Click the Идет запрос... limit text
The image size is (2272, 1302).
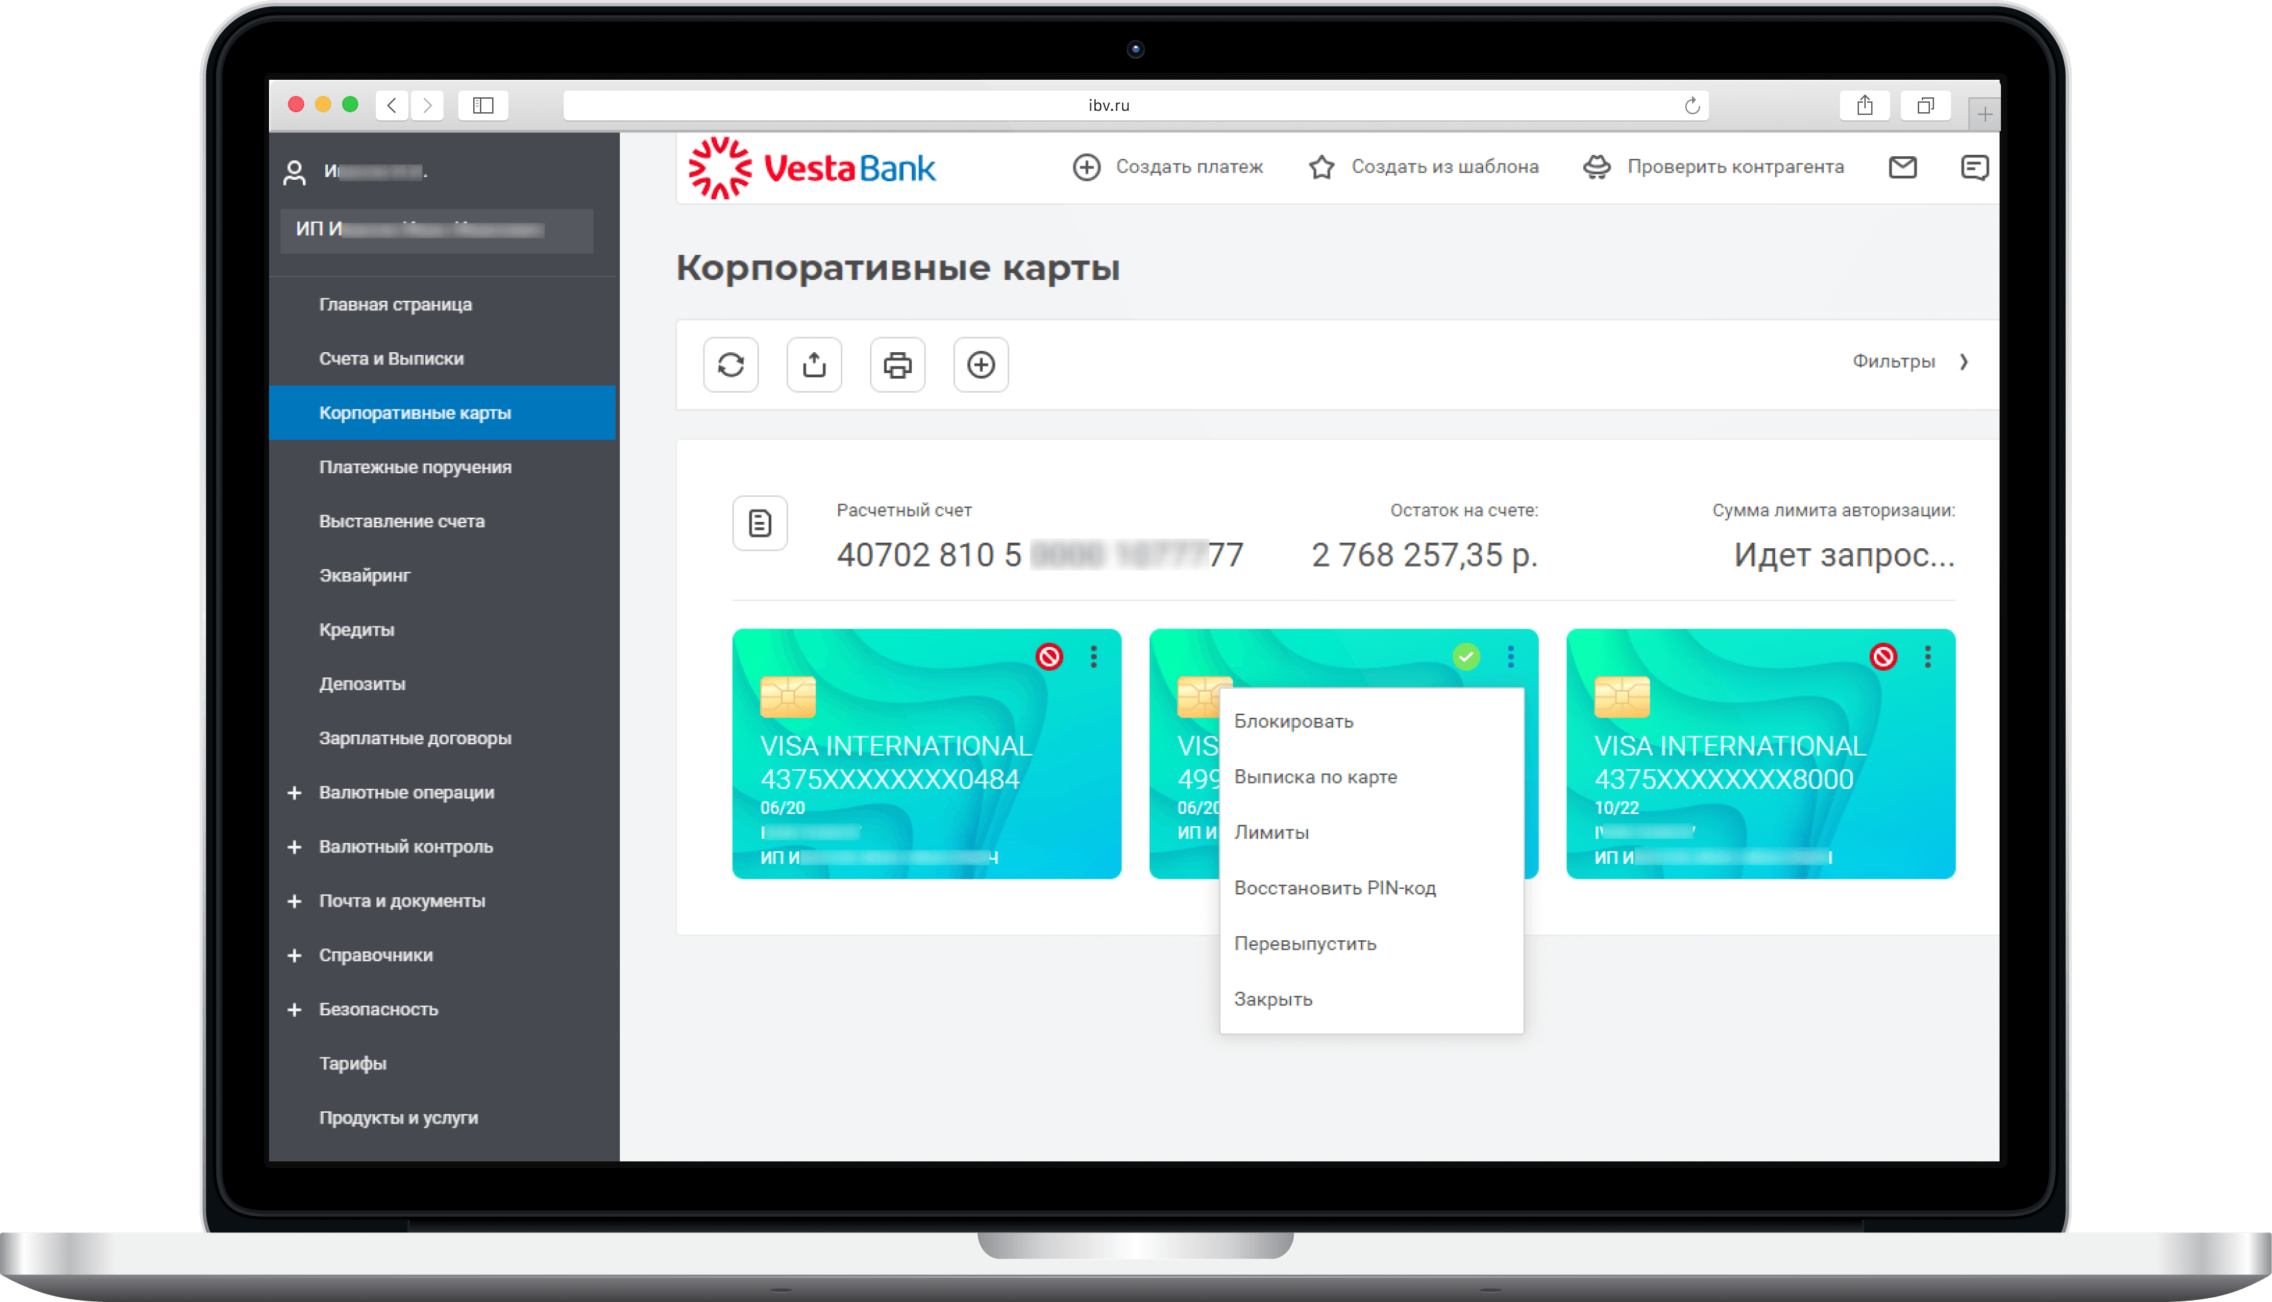[1843, 555]
